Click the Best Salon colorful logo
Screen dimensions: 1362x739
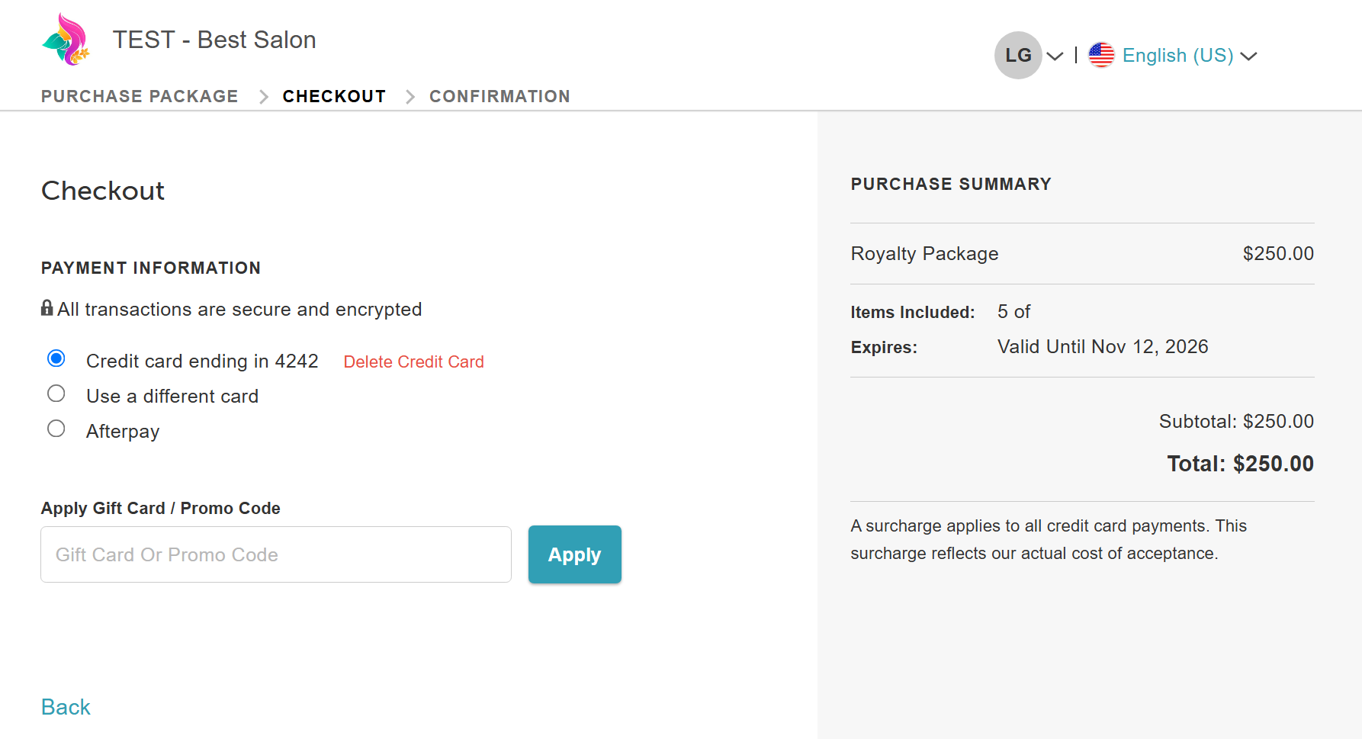(x=66, y=39)
